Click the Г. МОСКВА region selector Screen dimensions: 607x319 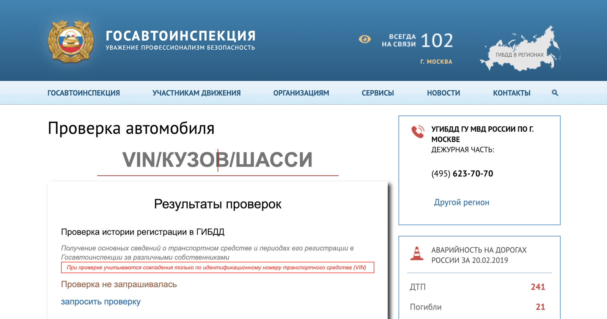coord(436,61)
